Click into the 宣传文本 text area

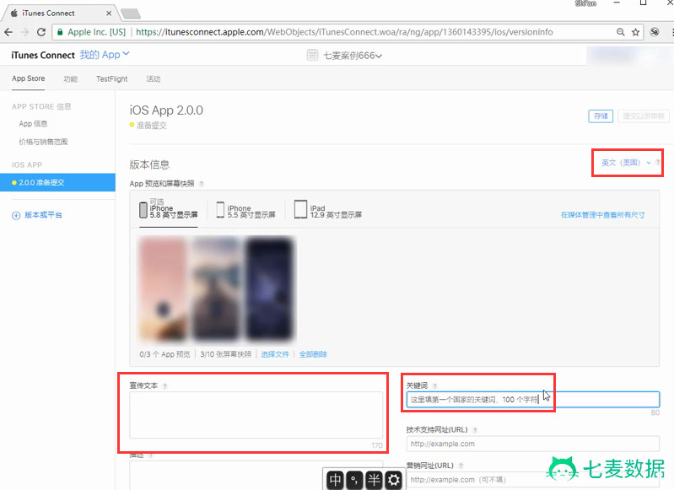pos(256,415)
